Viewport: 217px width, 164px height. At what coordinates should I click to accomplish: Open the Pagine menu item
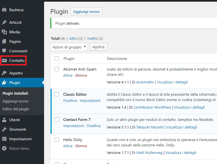15,41
